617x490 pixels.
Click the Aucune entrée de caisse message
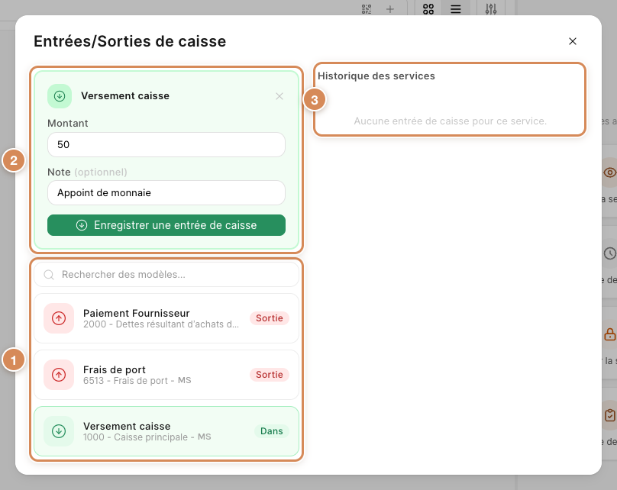tap(451, 121)
